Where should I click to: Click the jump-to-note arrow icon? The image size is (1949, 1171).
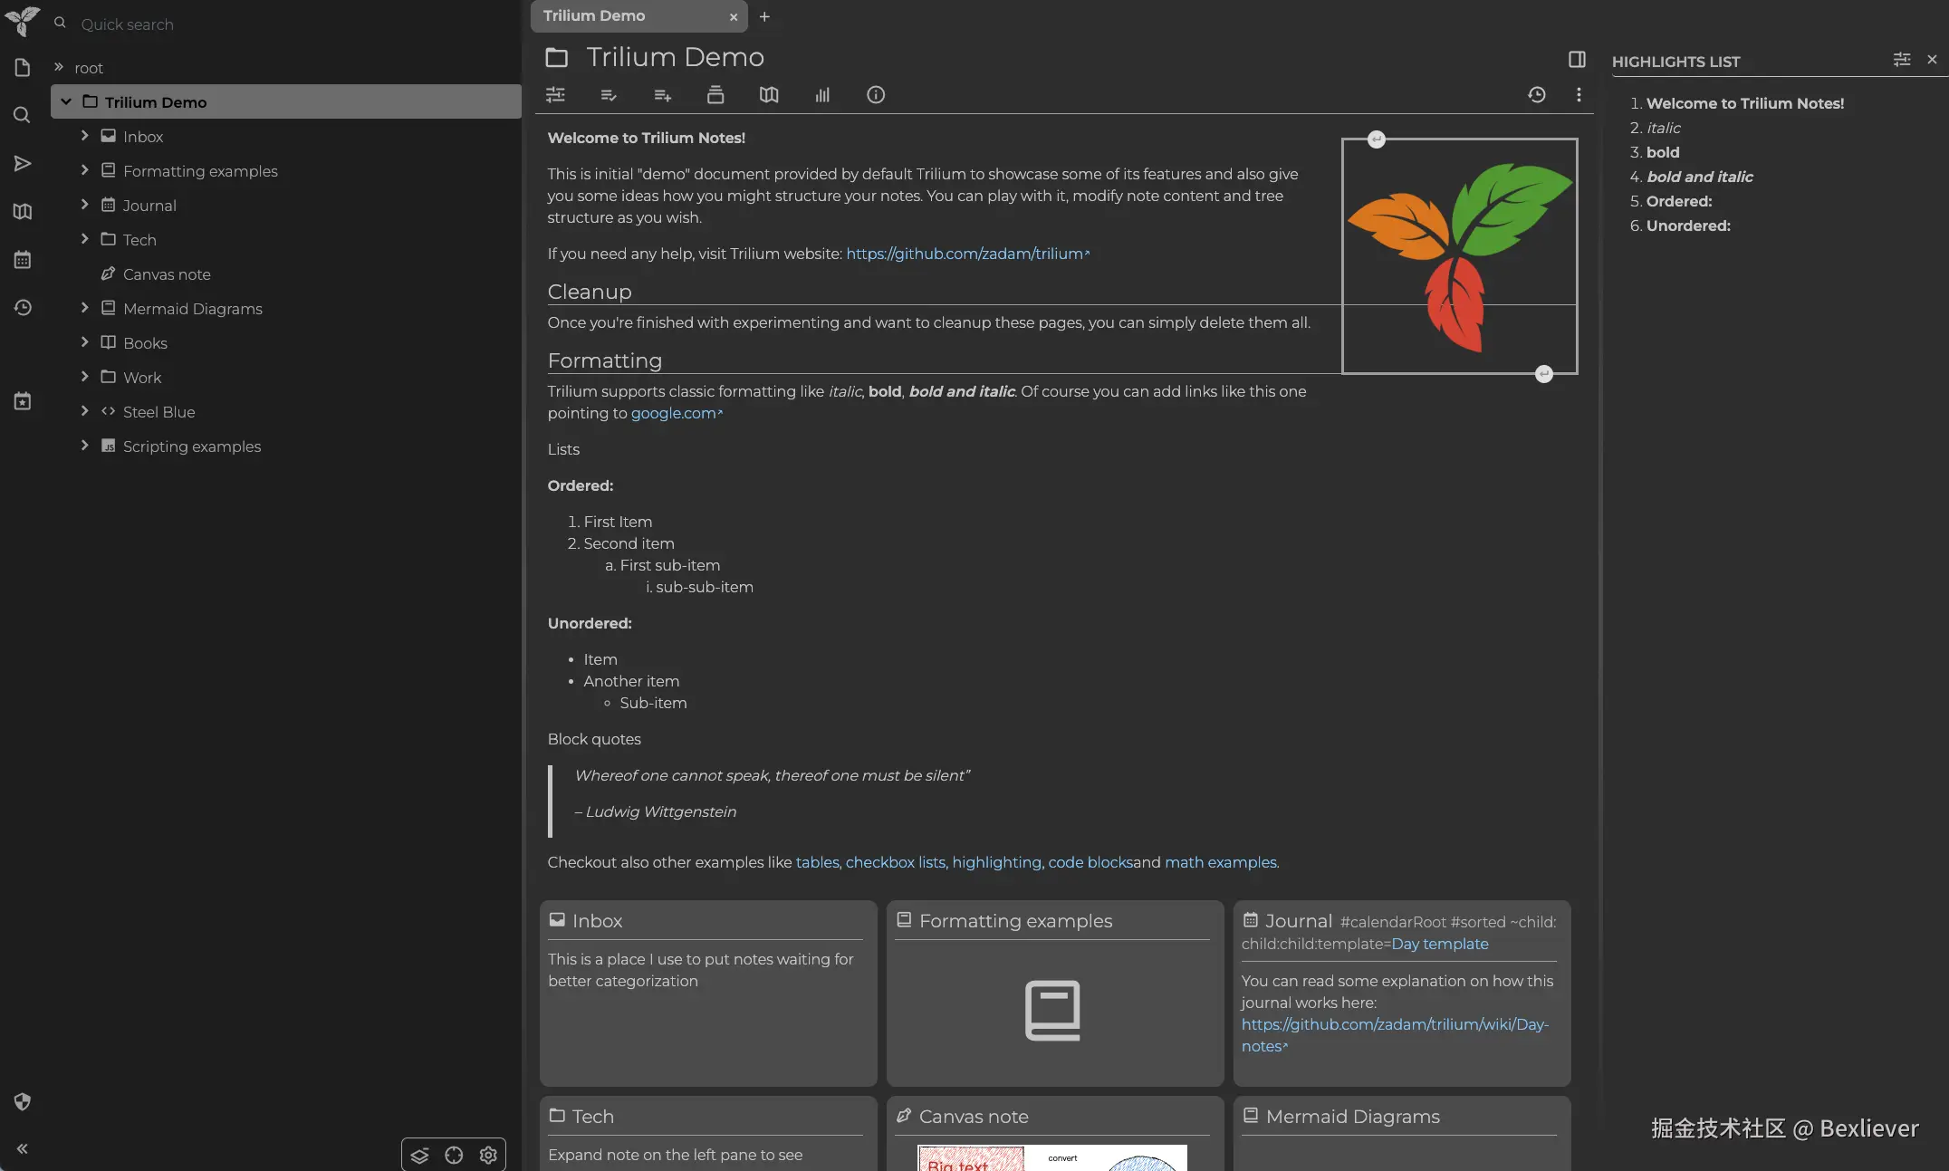[x=23, y=164]
